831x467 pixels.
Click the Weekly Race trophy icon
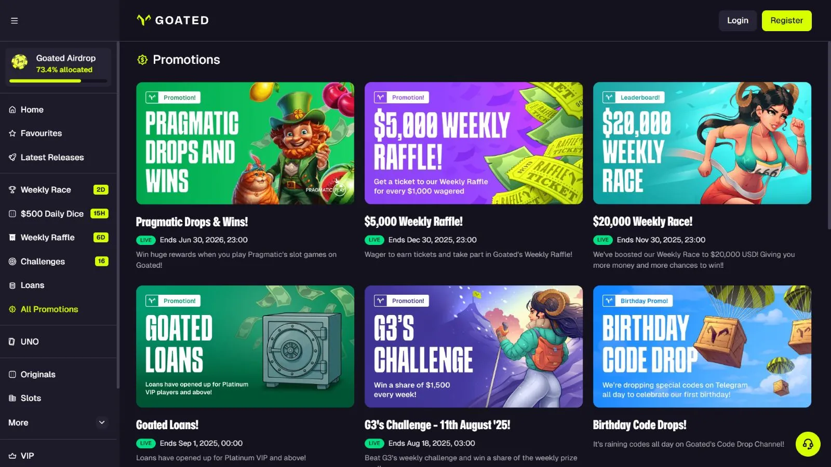pos(12,190)
